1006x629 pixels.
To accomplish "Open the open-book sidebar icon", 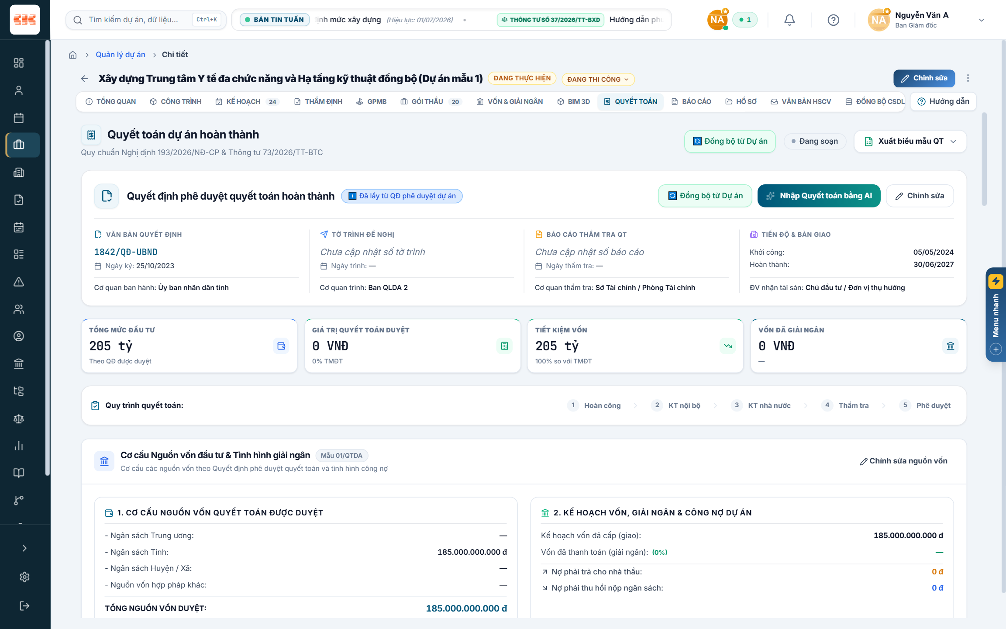I will tap(18, 473).
